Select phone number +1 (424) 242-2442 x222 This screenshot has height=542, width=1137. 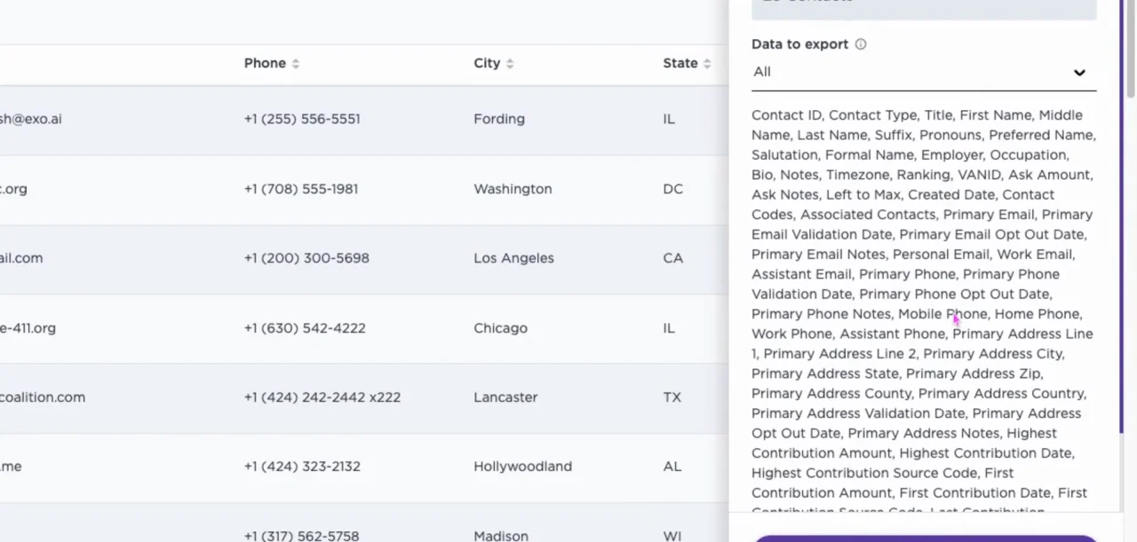[x=322, y=397]
